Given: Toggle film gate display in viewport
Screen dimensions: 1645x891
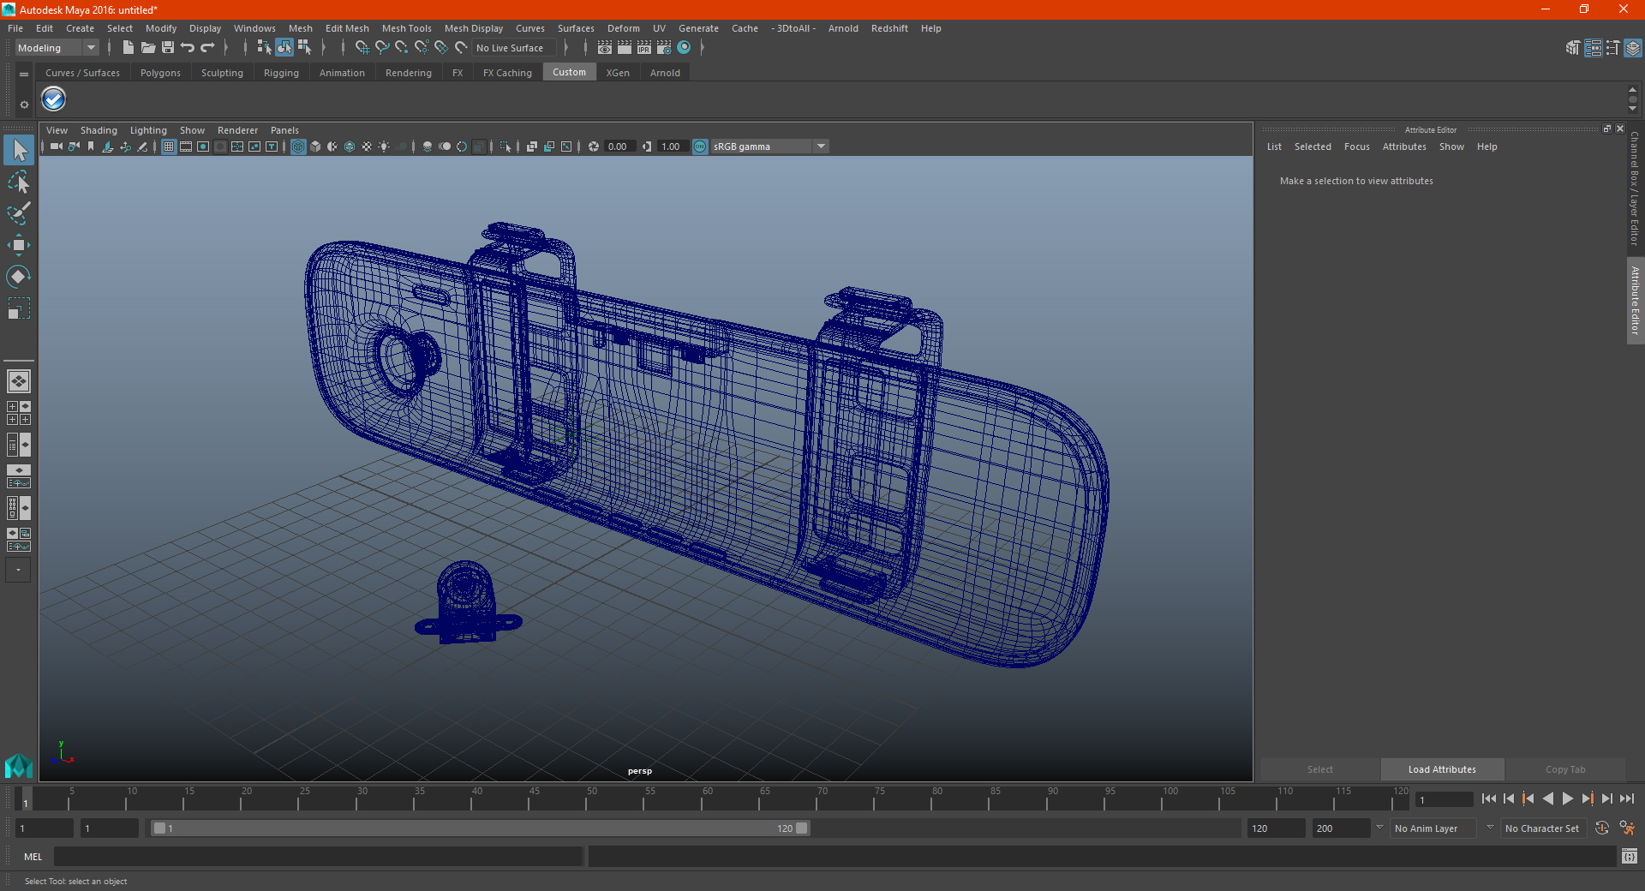Looking at the screenshot, I should click(x=186, y=147).
